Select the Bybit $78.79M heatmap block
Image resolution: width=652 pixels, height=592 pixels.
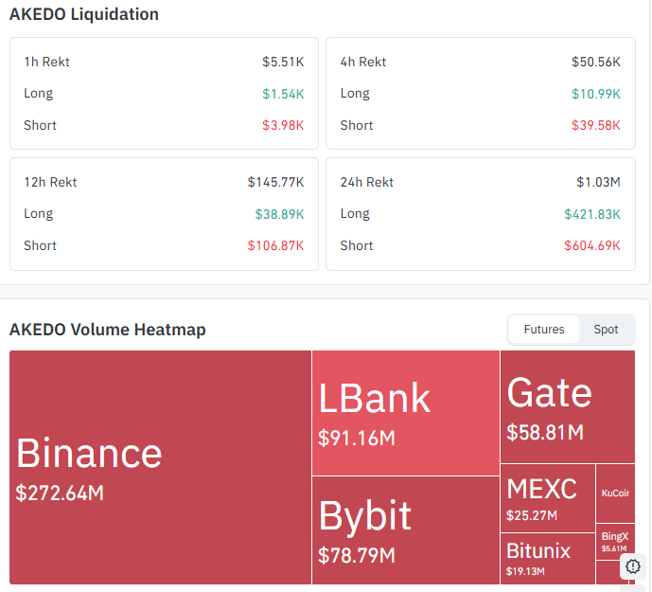click(x=406, y=530)
